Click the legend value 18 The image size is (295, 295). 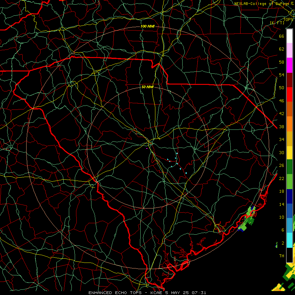tap(282, 191)
